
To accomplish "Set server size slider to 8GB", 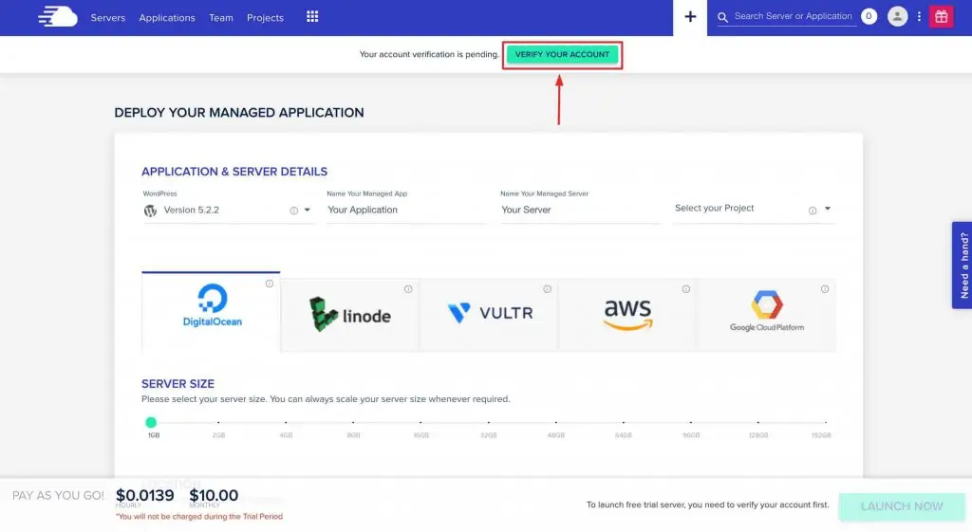I will (x=353, y=422).
